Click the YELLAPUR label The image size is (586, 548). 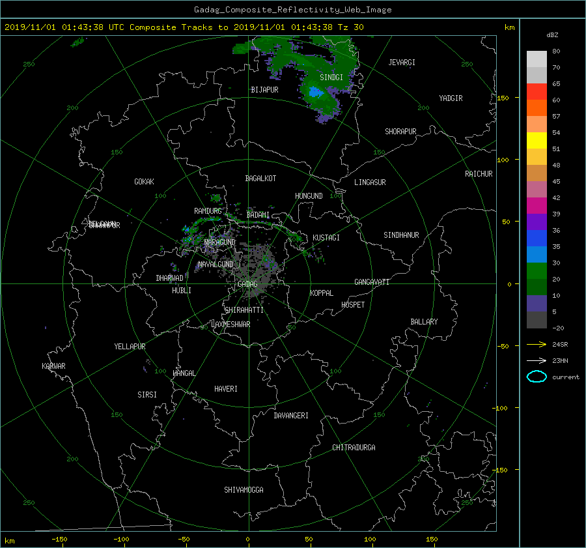click(130, 347)
